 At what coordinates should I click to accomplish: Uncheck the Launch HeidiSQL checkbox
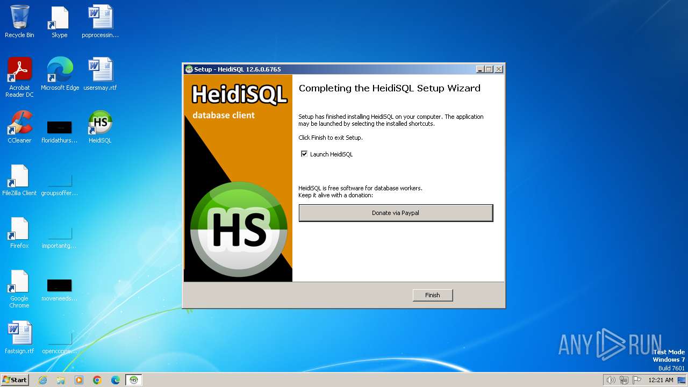(x=304, y=154)
